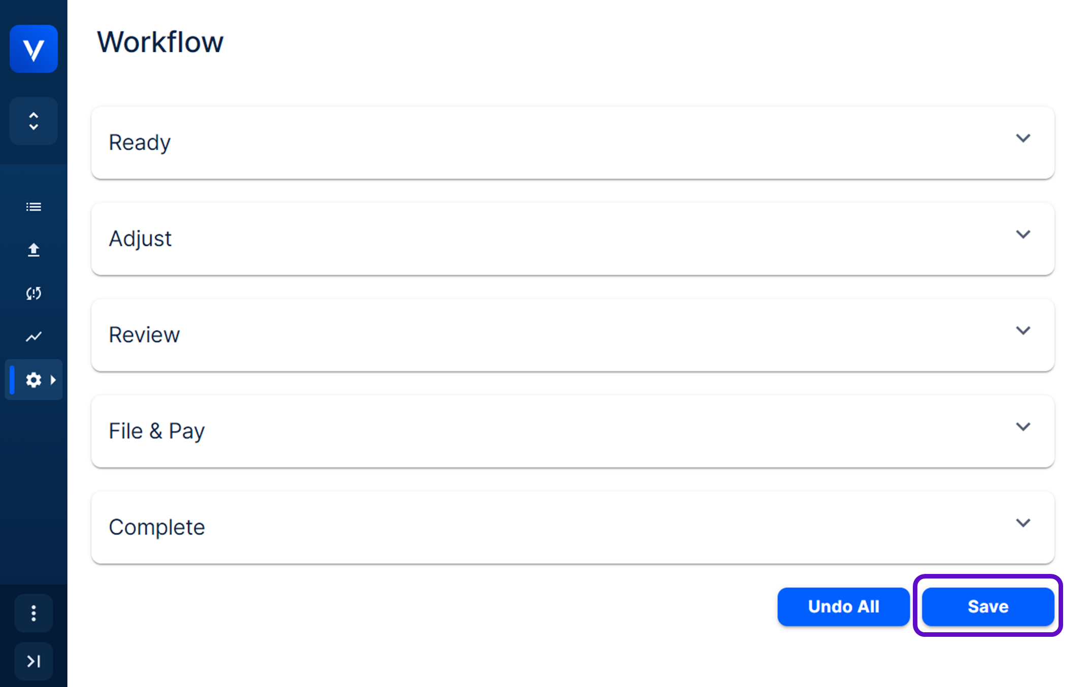Click the upload icon in sidebar
Viewport: 1089px width, 687px height.
coord(34,250)
